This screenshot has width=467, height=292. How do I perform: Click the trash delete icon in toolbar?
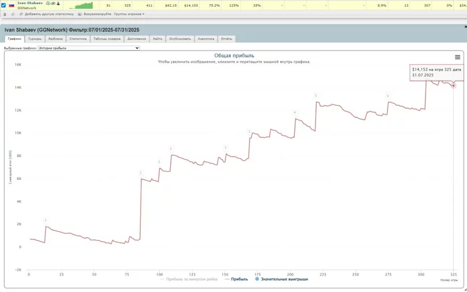(5, 14)
